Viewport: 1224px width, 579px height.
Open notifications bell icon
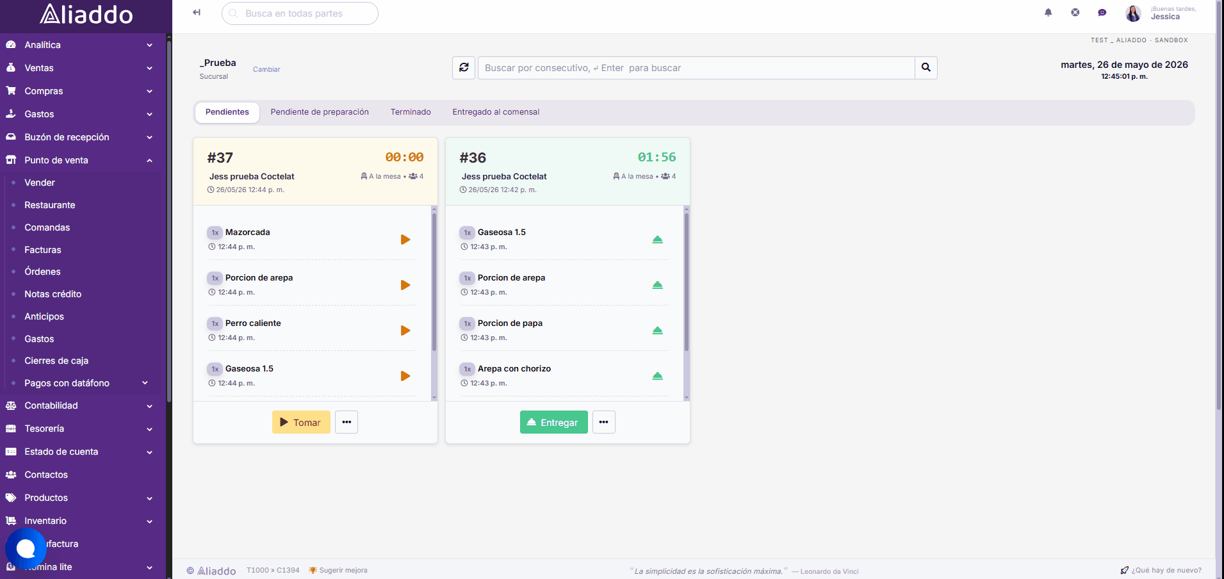1049,12
